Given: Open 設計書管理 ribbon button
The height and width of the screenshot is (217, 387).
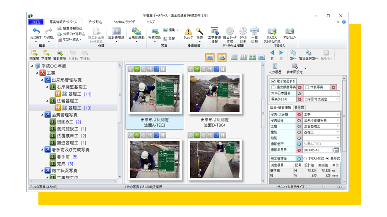Looking at the screenshot, I should 116,34.
